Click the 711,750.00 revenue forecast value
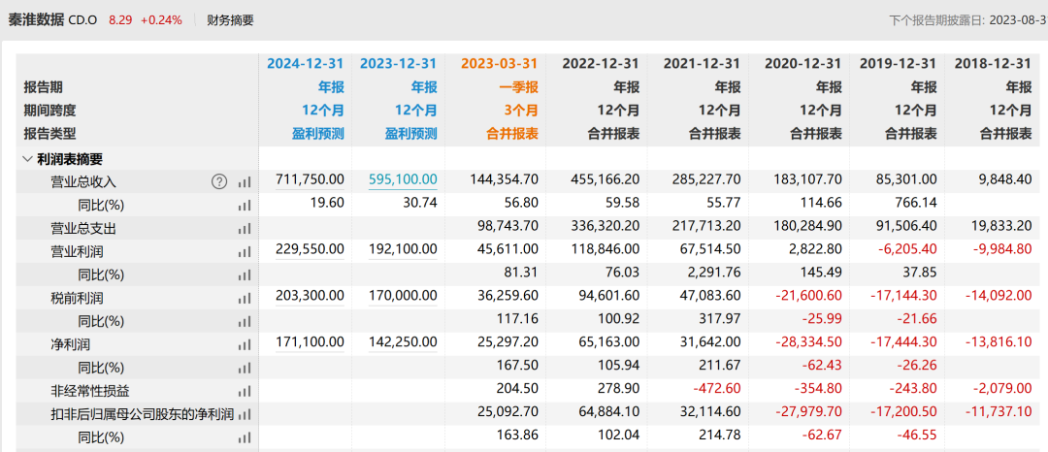 pyautogui.click(x=310, y=179)
